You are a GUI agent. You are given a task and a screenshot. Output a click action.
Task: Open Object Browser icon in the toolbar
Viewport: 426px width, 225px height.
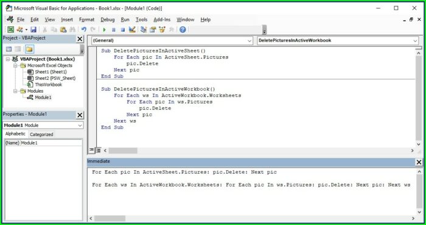162,29
